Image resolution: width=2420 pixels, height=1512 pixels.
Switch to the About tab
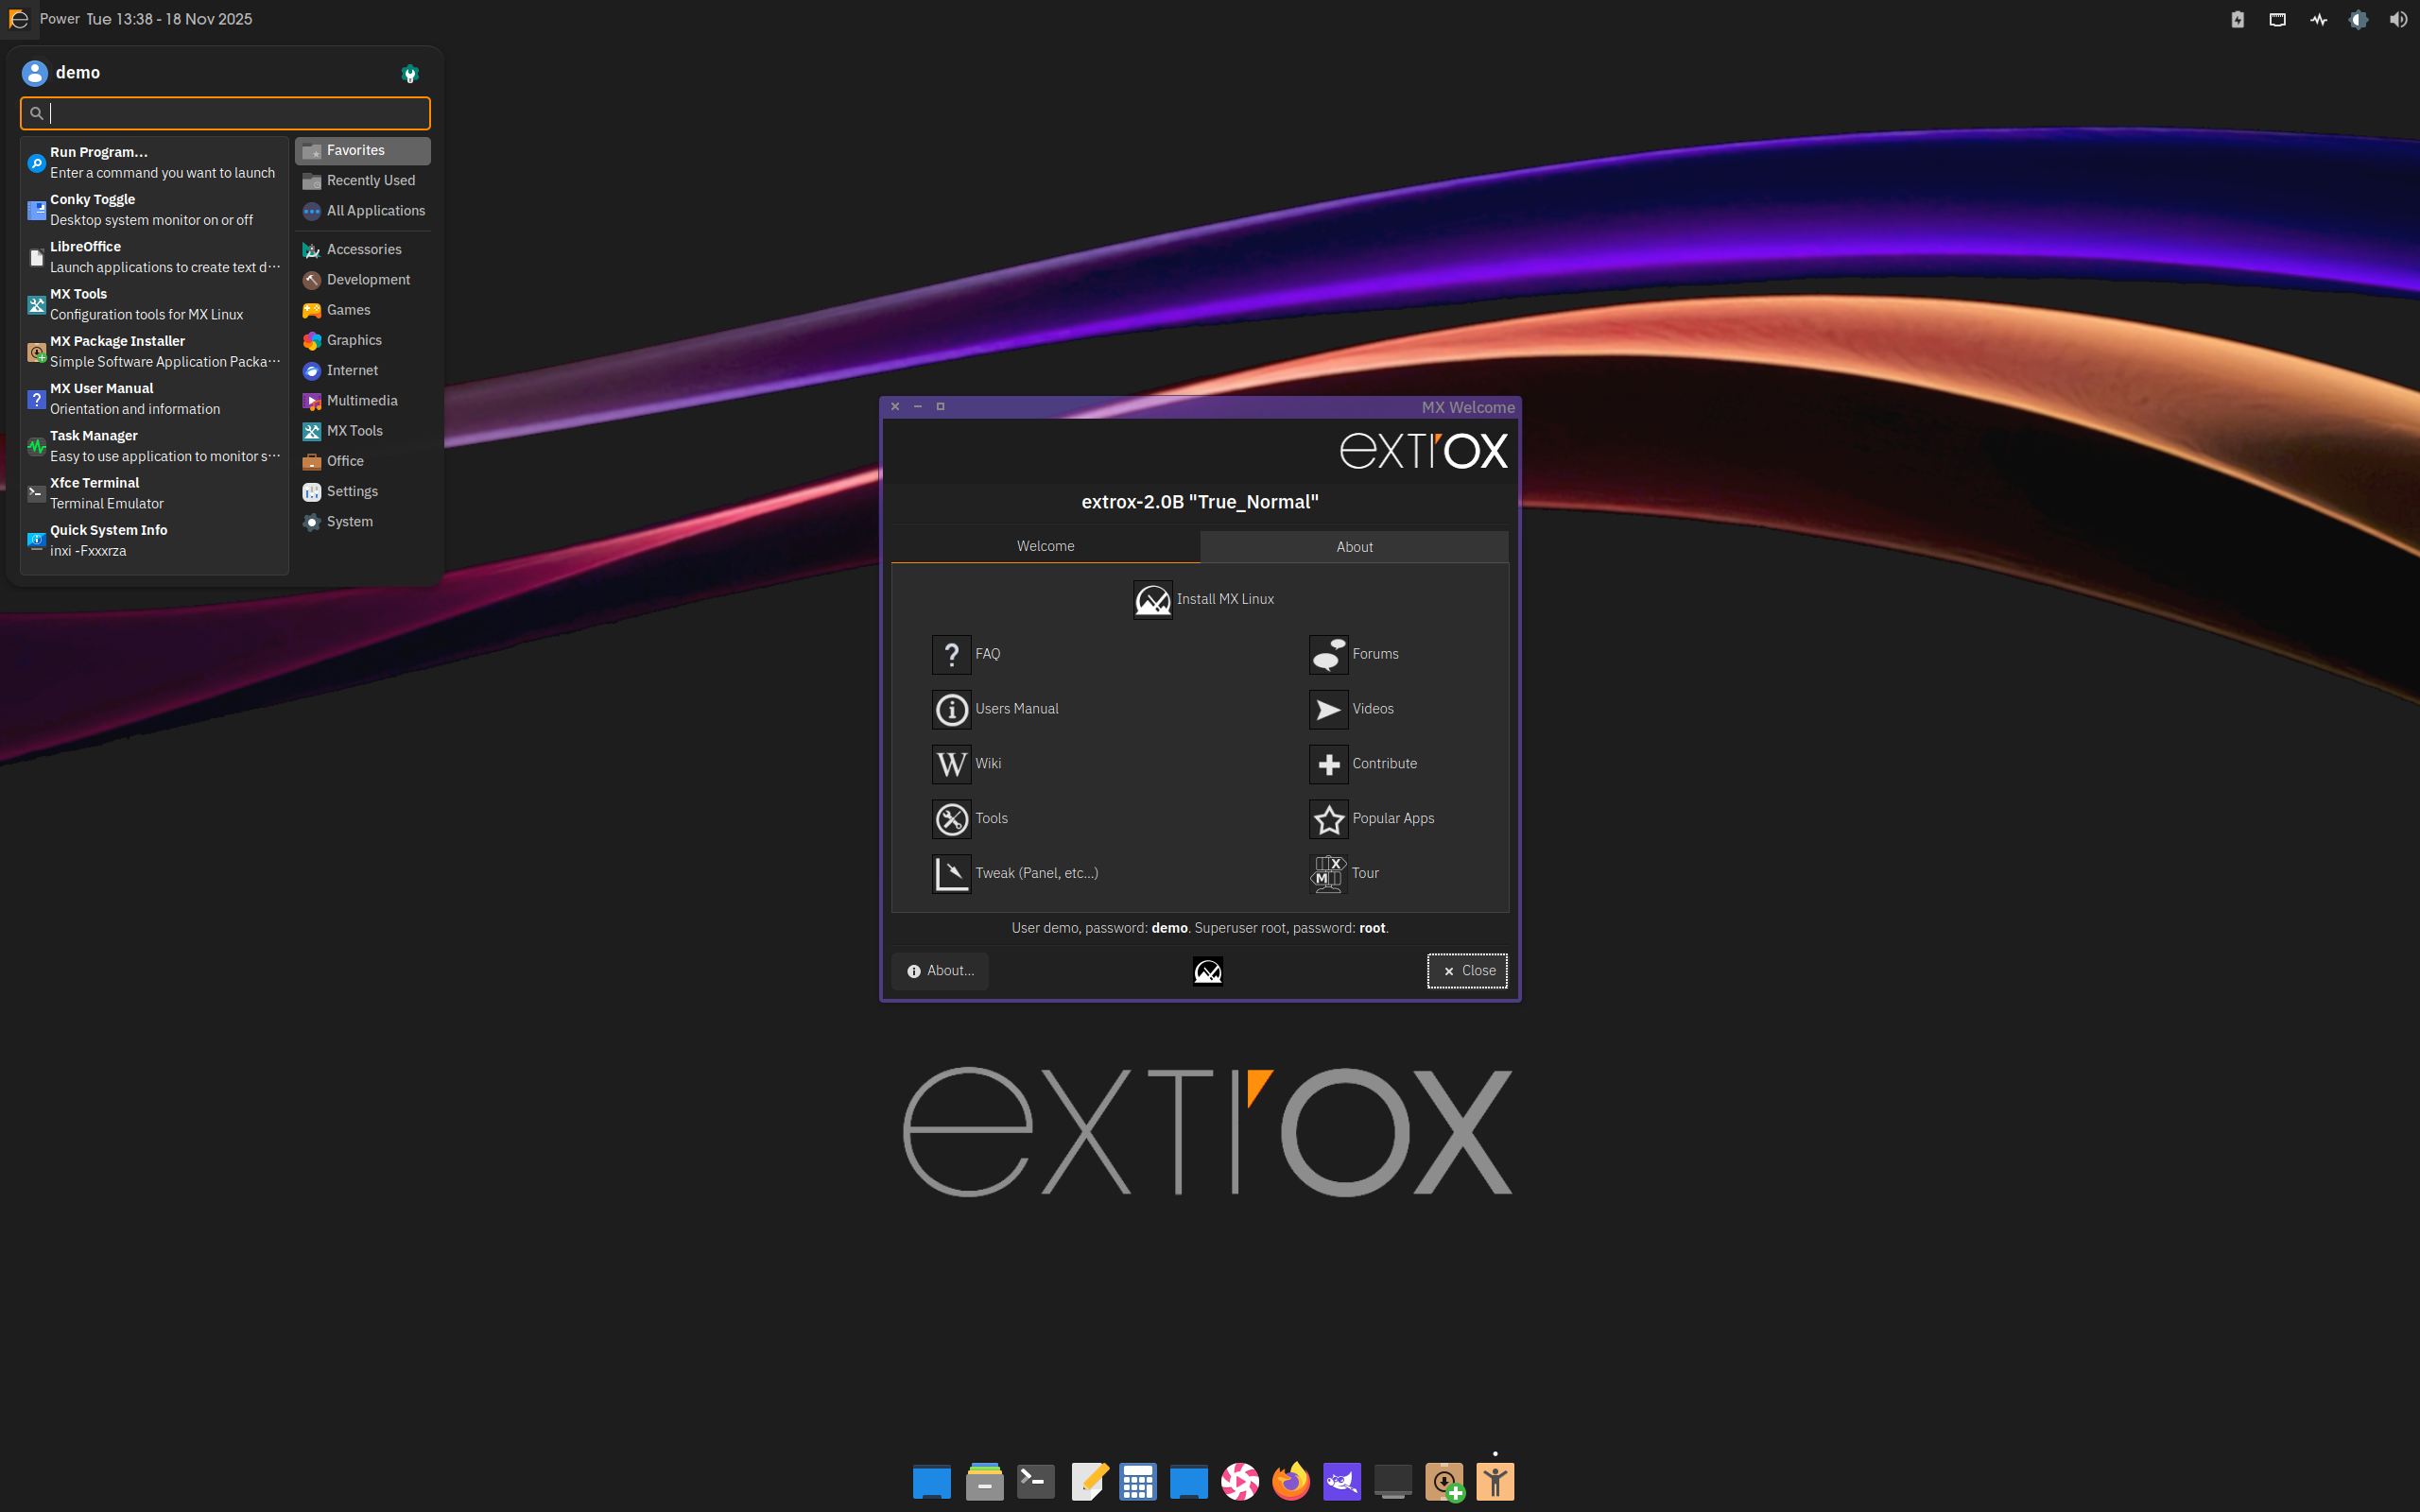[x=1354, y=547]
